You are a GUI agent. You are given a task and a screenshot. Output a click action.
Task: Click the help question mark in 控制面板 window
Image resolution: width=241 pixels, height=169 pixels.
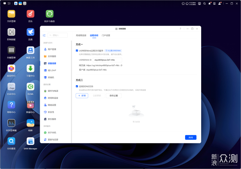coord(180,29)
